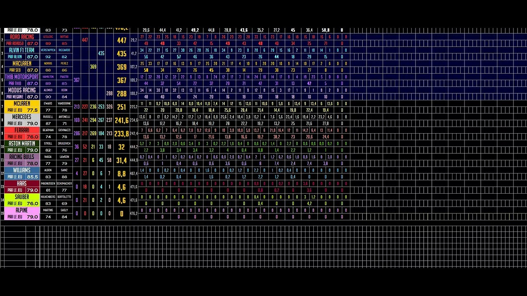Click the GASLY driver cell
The width and height of the screenshot is (527, 296).
pyautogui.click(x=64, y=210)
